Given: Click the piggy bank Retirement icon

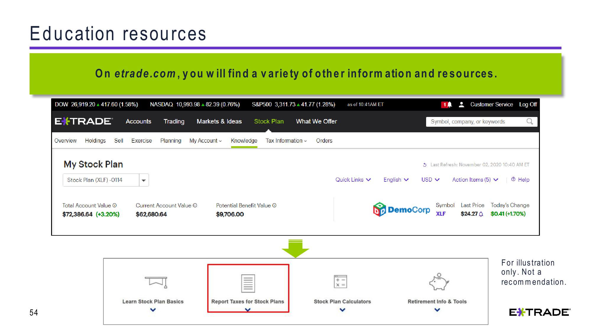Looking at the screenshot, I should pyautogui.click(x=439, y=281).
